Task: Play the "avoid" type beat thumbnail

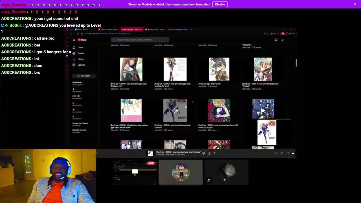Action: point(219,69)
